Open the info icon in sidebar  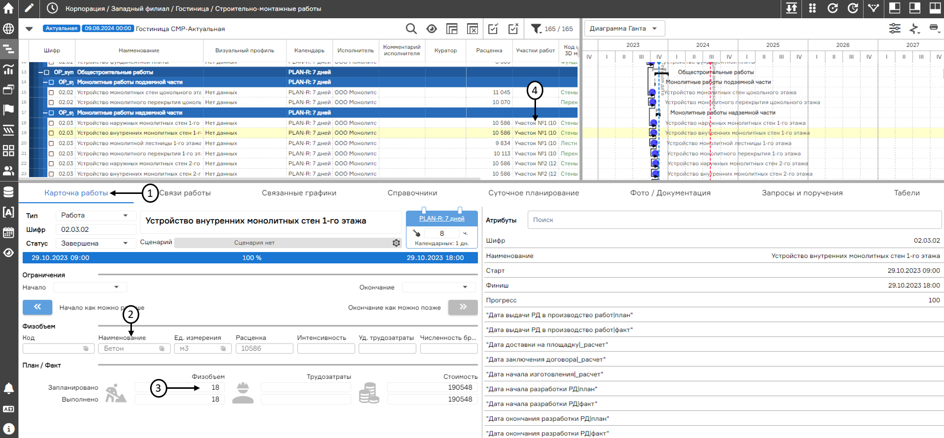(8, 429)
